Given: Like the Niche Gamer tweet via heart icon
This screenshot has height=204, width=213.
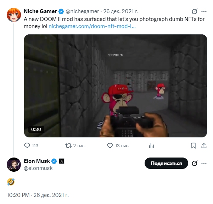Looking at the screenshot, I should [x=110, y=145].
